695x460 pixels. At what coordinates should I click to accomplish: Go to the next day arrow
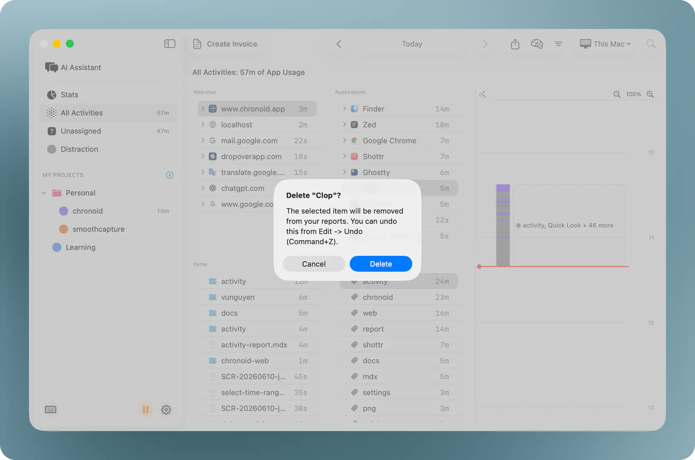pyautogui.click(x=485, y=44)
